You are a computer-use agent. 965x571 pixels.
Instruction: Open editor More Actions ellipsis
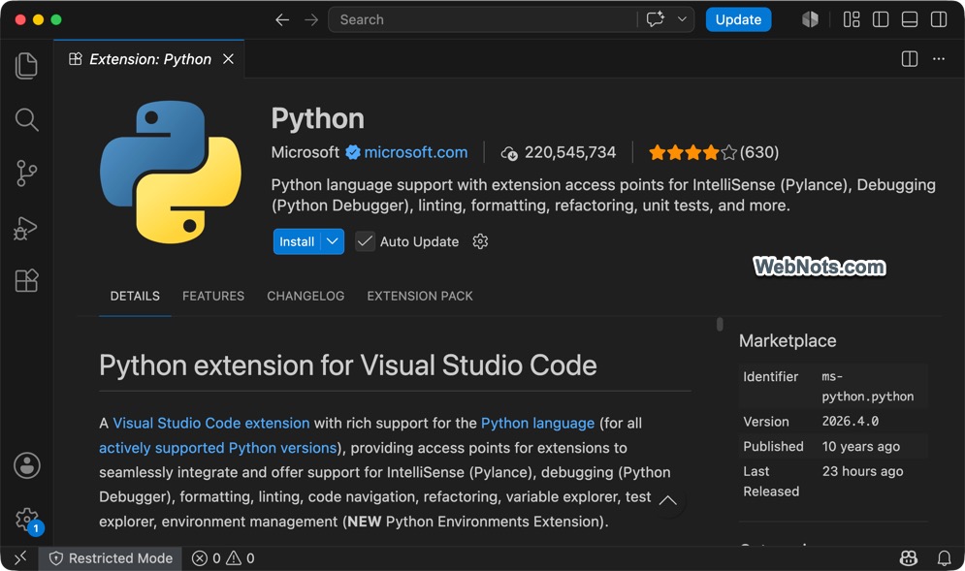tap(939, 59)
